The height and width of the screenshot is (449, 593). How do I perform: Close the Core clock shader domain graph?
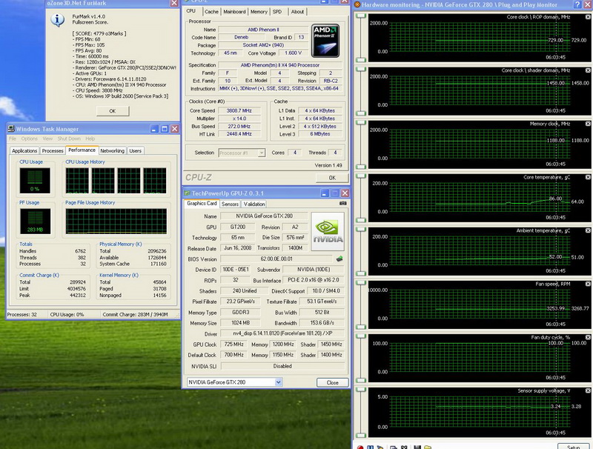pos(588,70)
